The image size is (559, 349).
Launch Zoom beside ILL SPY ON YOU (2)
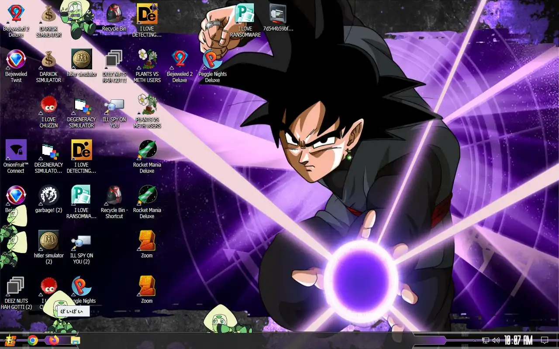(x=147, y=241)
